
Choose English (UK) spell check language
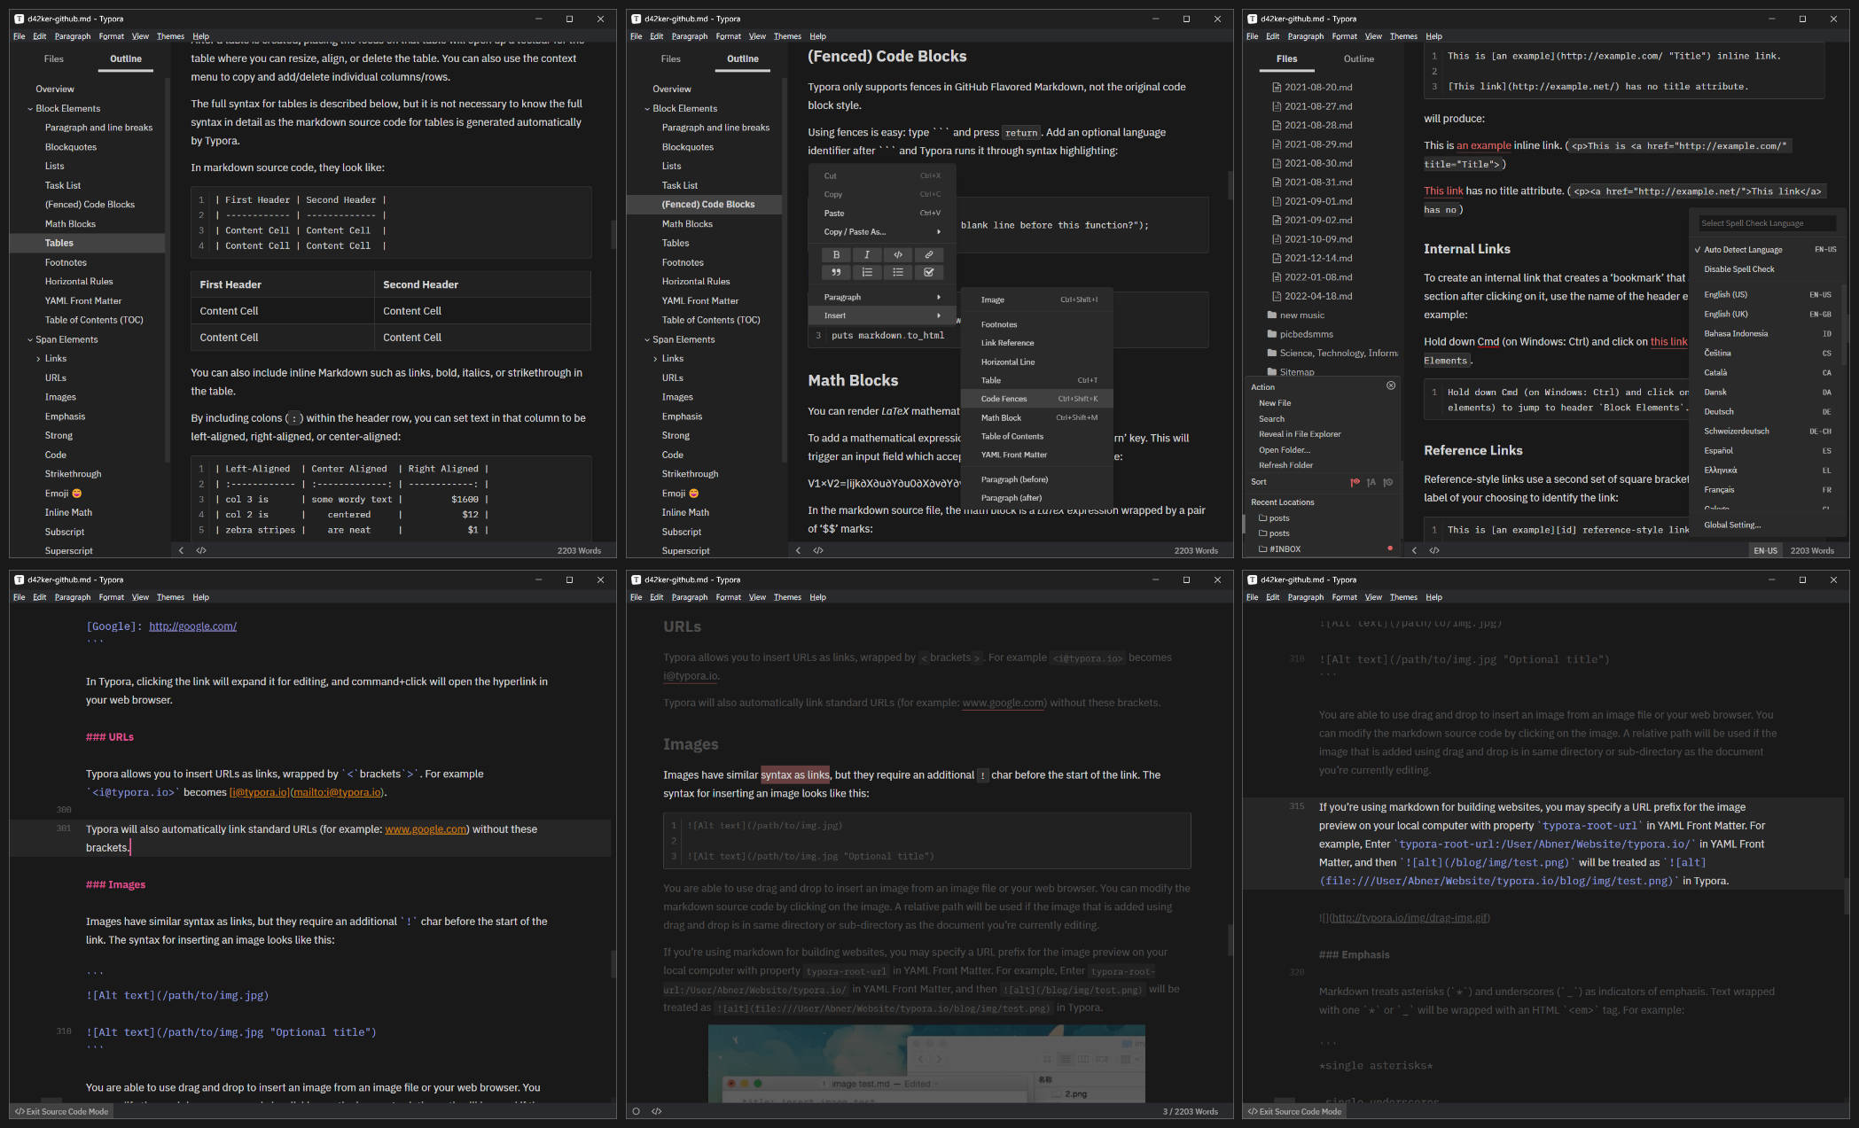pyautogui.click(x=1764, y=314)
